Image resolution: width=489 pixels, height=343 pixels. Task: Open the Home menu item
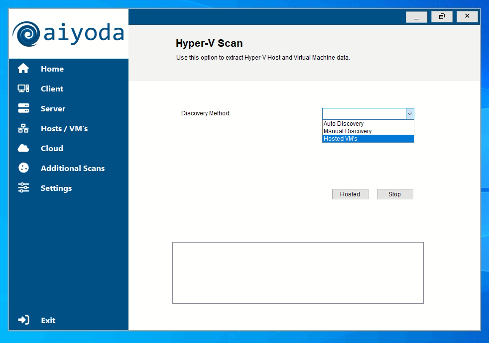pyautogui.click(x=52, y=69)
